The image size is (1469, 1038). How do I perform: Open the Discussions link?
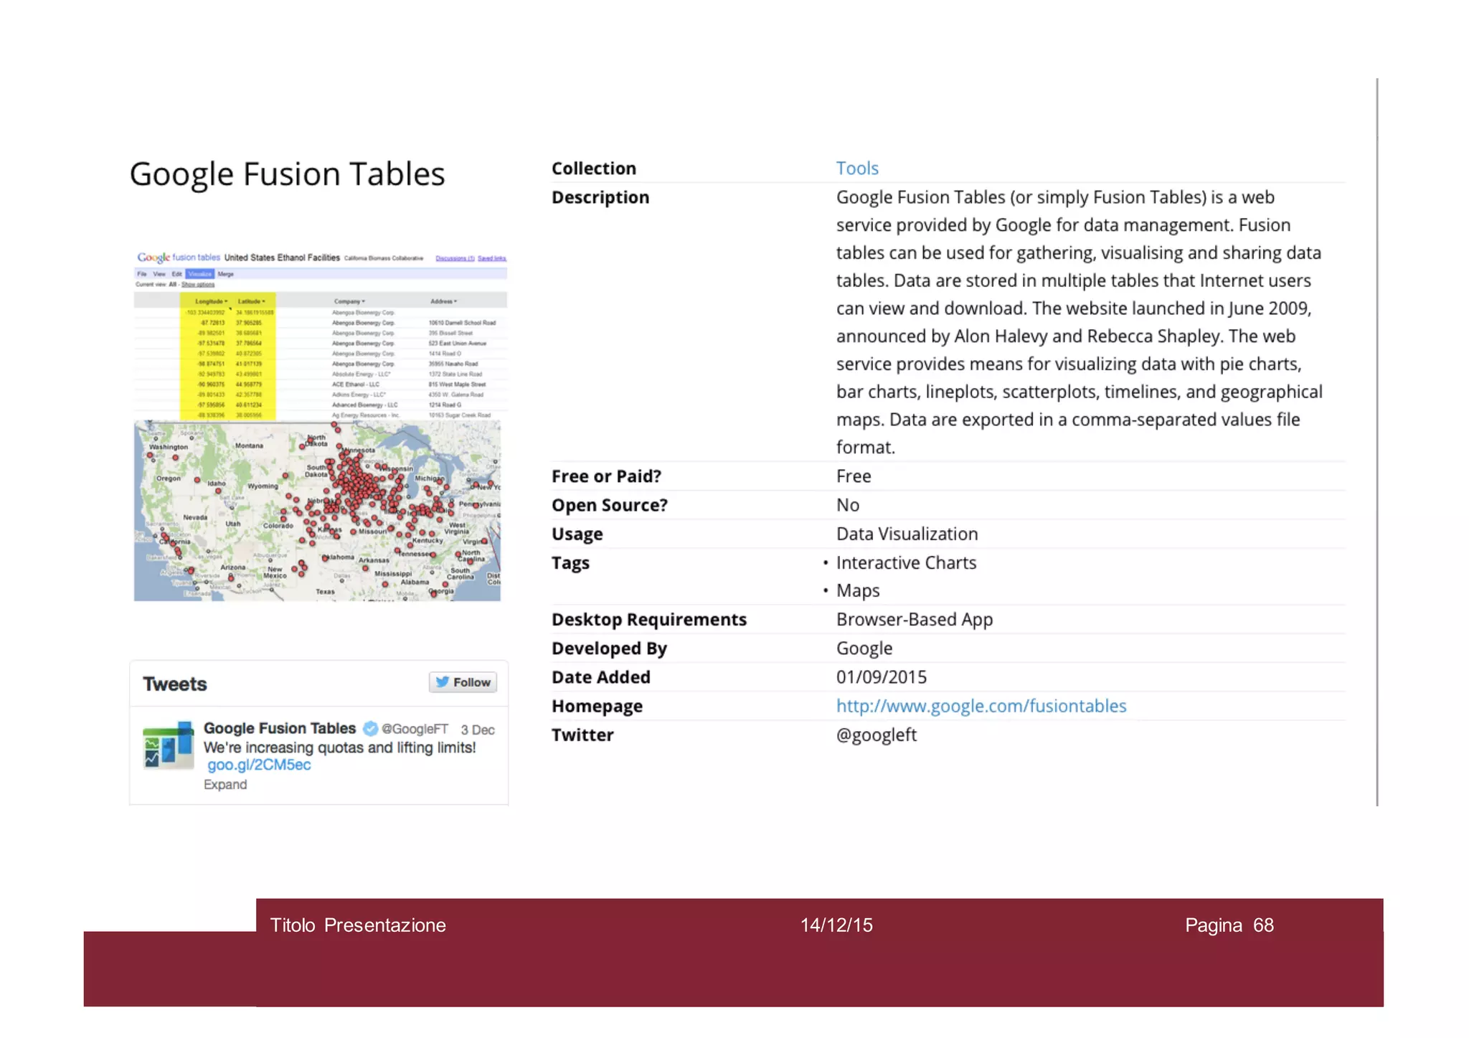pos(455,258)
